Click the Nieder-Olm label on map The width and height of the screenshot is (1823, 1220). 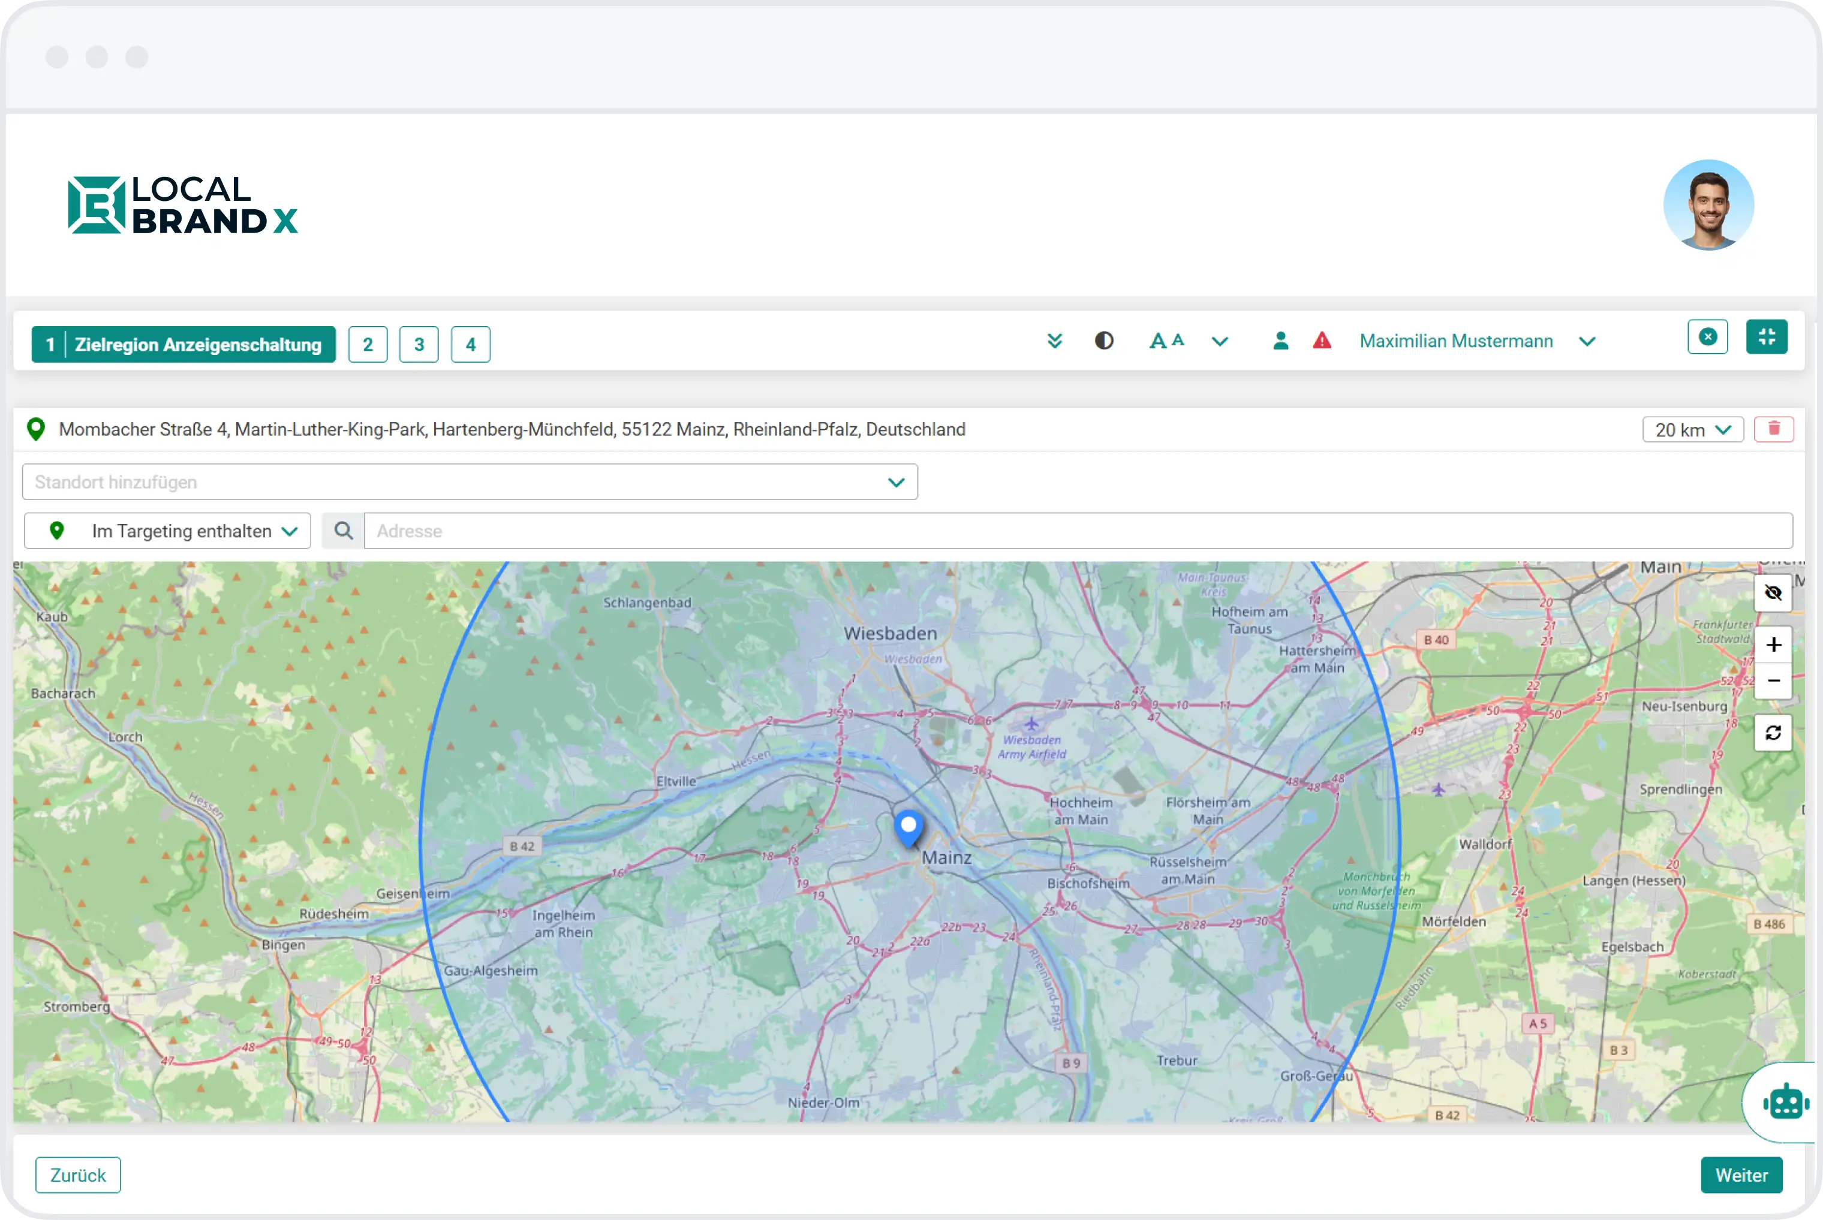pos(823,1102)
